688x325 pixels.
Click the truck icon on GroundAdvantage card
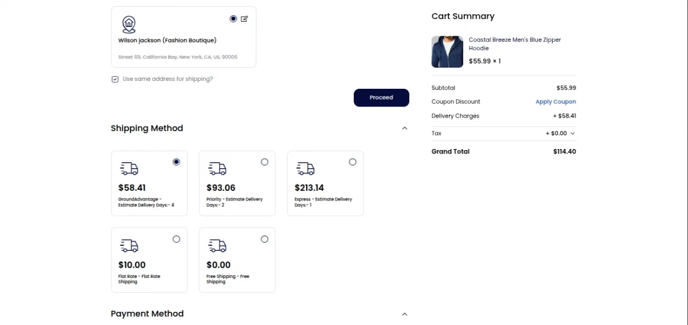(x=129, y=169)
